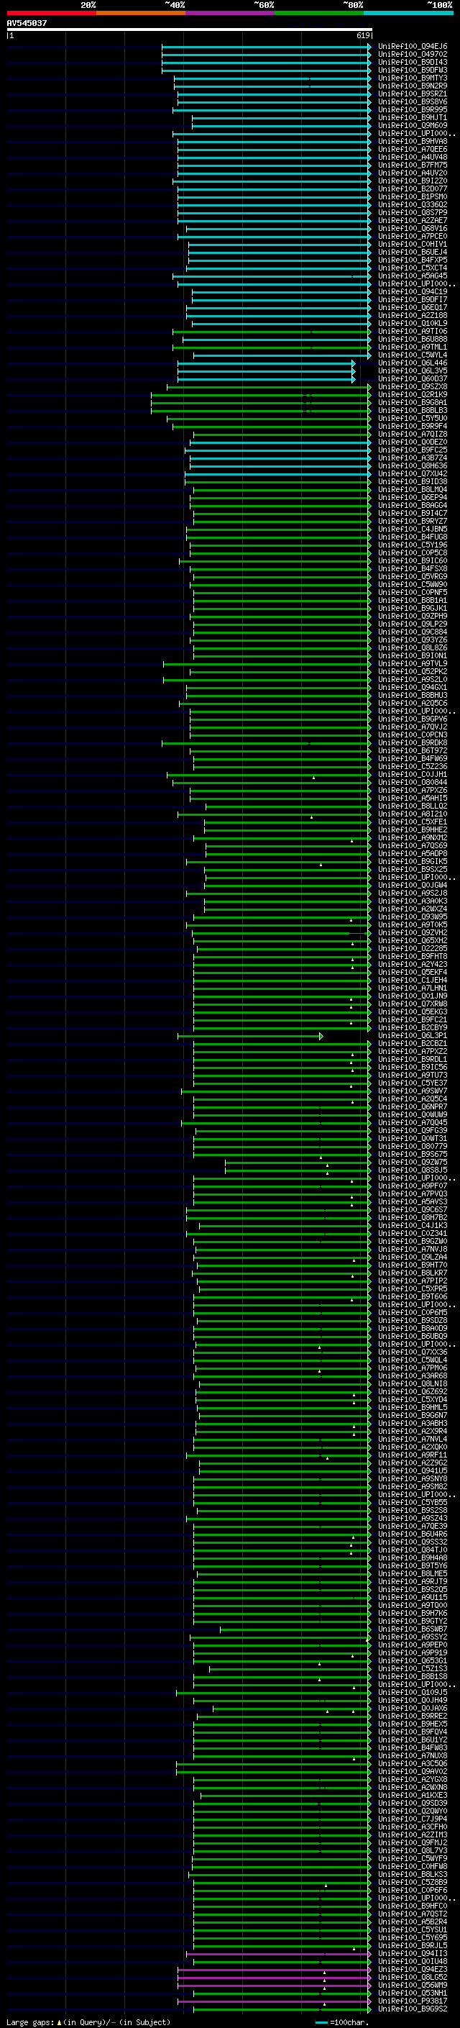Select hit UniRef100_B9G9S2
This screenshot has width=460, height=2028.
point(412,2009)
